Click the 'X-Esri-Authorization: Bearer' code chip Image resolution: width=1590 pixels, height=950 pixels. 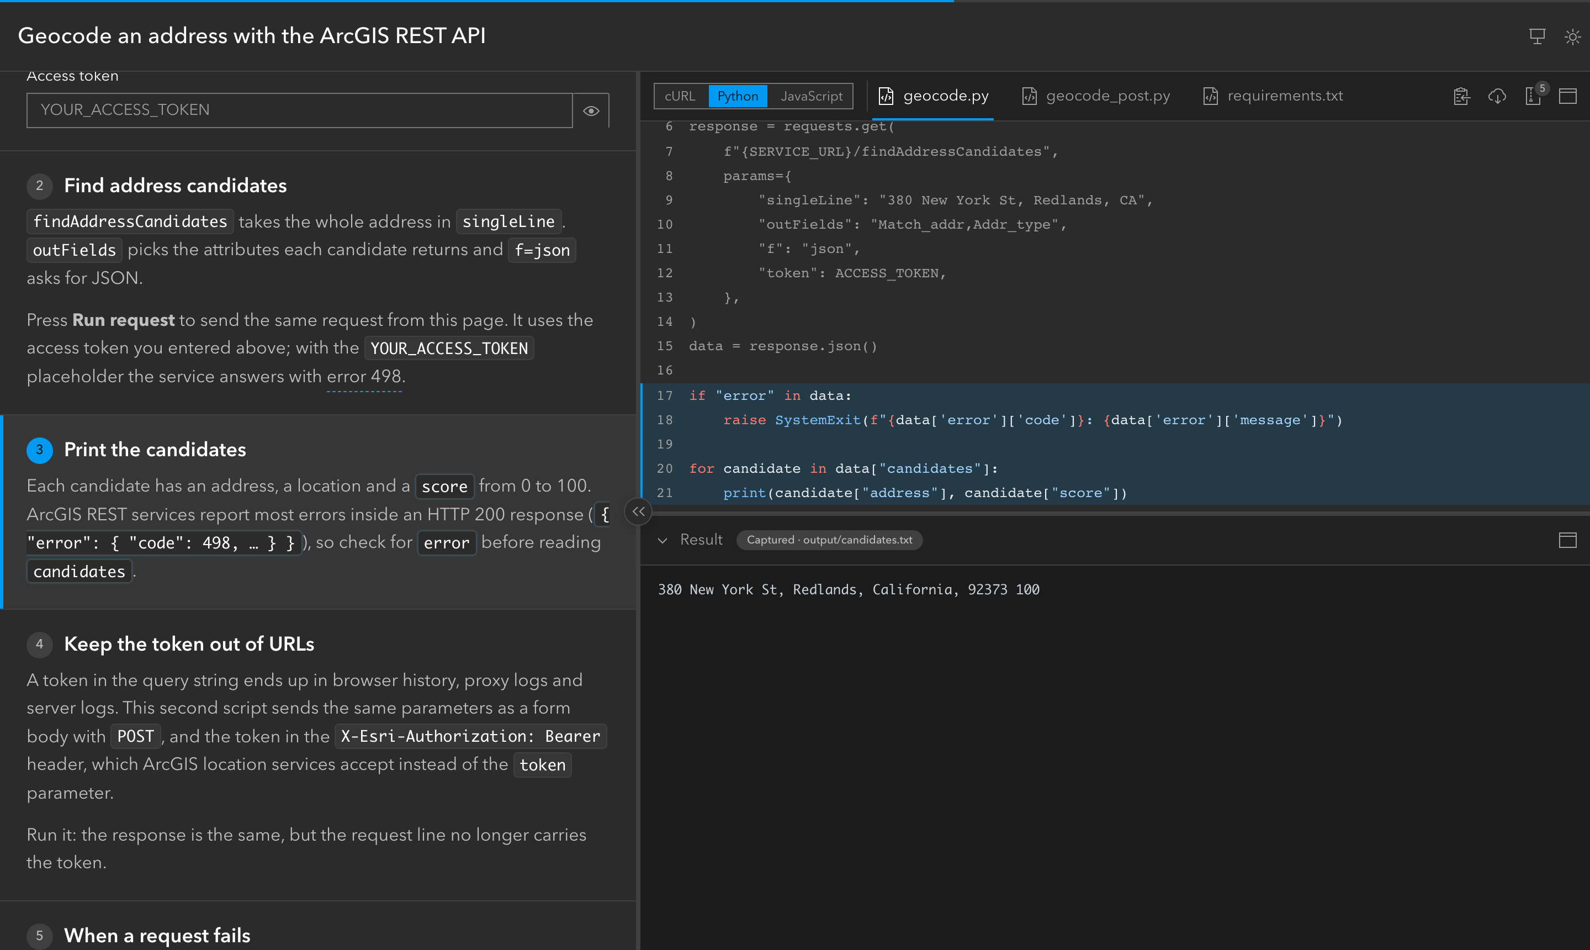coord(470,736)
